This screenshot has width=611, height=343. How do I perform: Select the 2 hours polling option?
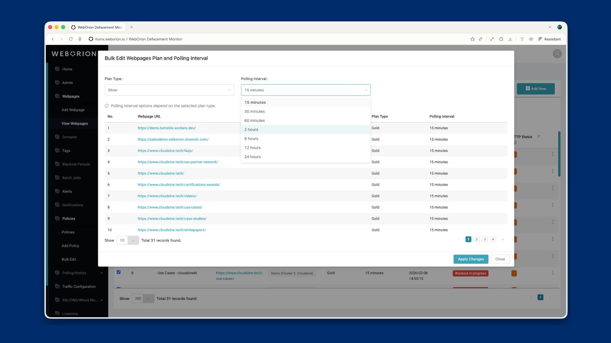click(x=252, y=130)
